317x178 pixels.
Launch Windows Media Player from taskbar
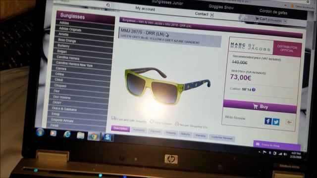coord(53,133)
